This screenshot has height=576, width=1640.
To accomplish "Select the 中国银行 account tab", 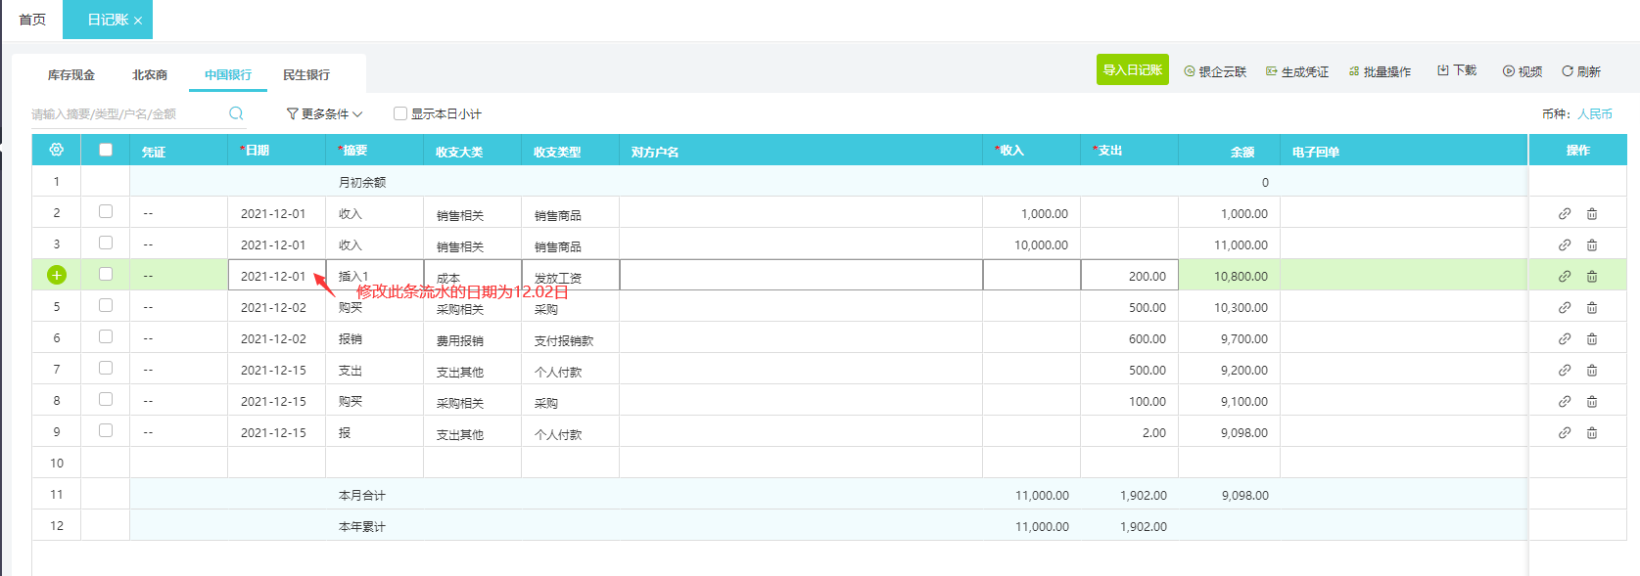I will pos(228,74).
